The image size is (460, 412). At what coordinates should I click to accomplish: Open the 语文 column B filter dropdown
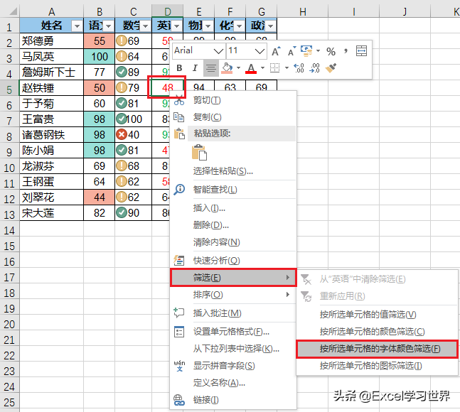tap(109, 26)
